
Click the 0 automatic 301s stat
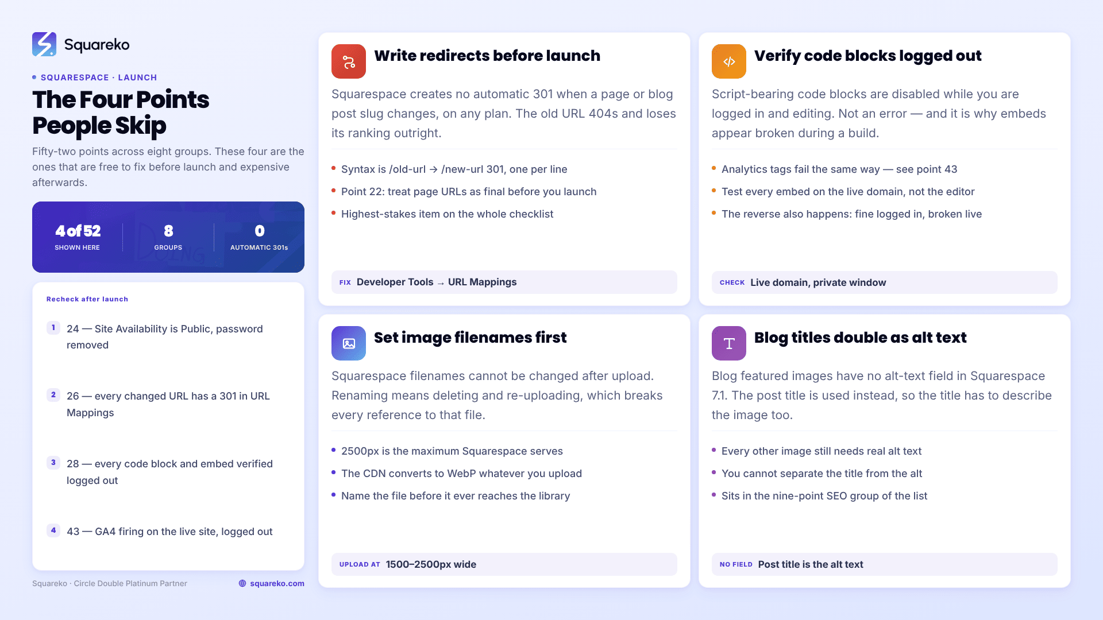259,237
